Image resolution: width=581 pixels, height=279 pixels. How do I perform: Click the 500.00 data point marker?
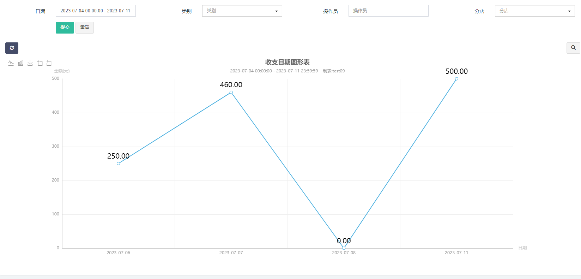(x=456, y=79)
